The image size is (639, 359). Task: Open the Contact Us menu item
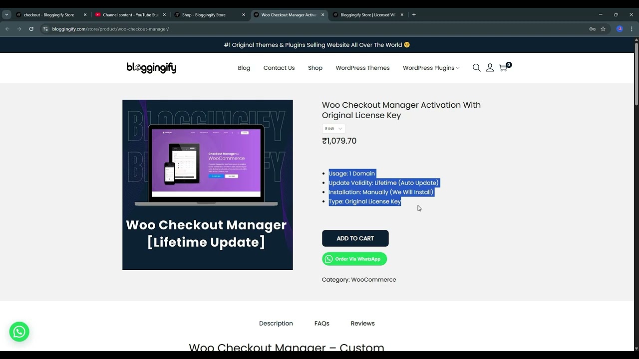tap(279, 68)
